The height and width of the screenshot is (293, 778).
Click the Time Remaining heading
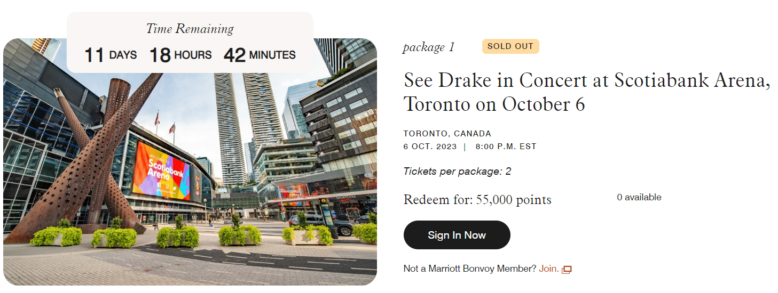(x=190, y=29)
